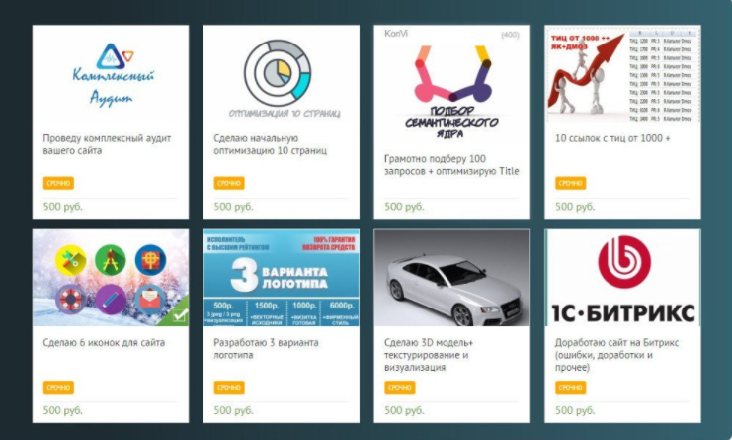This screenshot has height=440, width=732.
Task: Click the donut chart optimization image
Action: pyautogui.click(x=281, y=75)
